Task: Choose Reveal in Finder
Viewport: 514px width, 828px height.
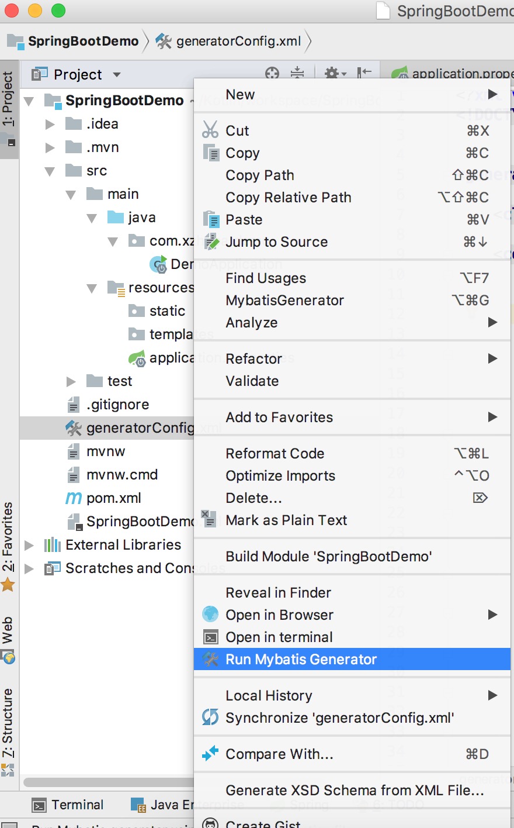Action: coord(352,592)
